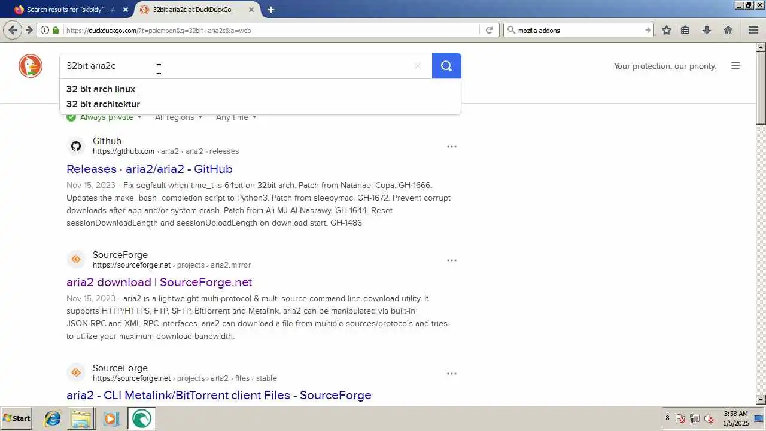The height and width of the screenshot is (431, 766).
Task: Open Windows Media Player on taskbar
Action: [x=111, y=418]
